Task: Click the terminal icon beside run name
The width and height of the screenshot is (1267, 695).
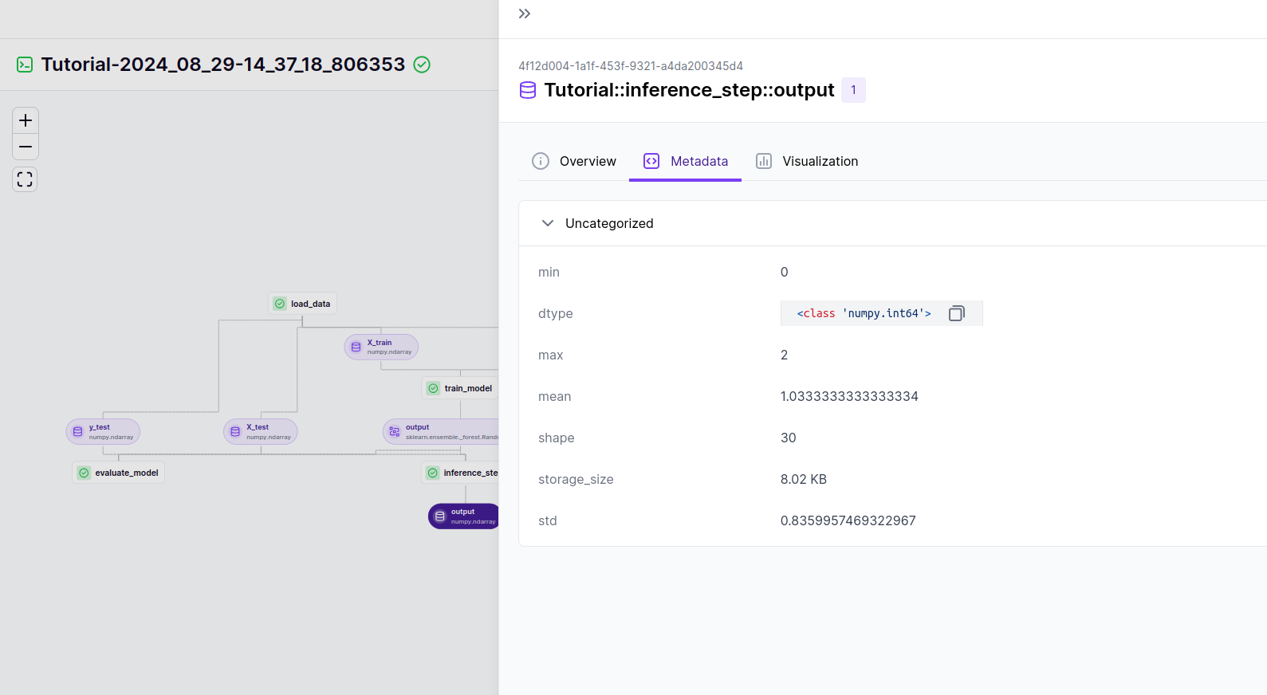Action: point(25,65)
